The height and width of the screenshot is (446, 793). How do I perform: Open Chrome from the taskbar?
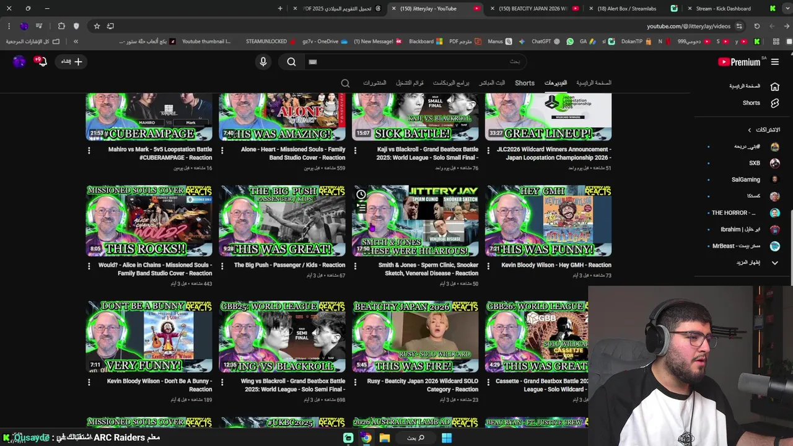(x=366, y=438)
